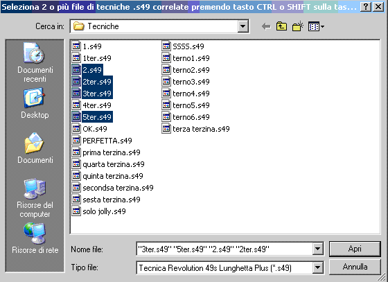Select the file 4ter.s49
This screenshot has width=388, height=282.
(91, 105)
